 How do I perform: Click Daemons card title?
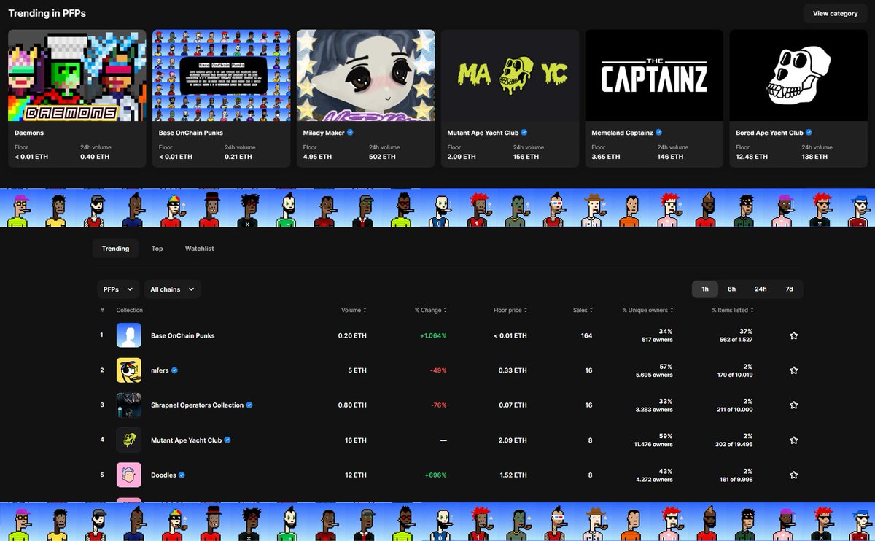29,133
